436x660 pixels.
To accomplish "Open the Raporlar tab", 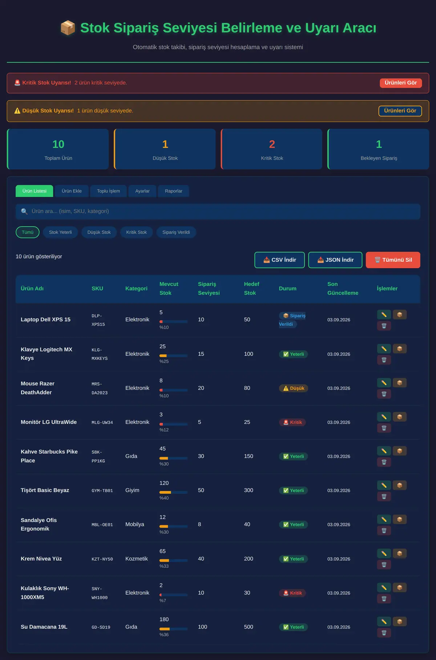I will coord(174,191).
